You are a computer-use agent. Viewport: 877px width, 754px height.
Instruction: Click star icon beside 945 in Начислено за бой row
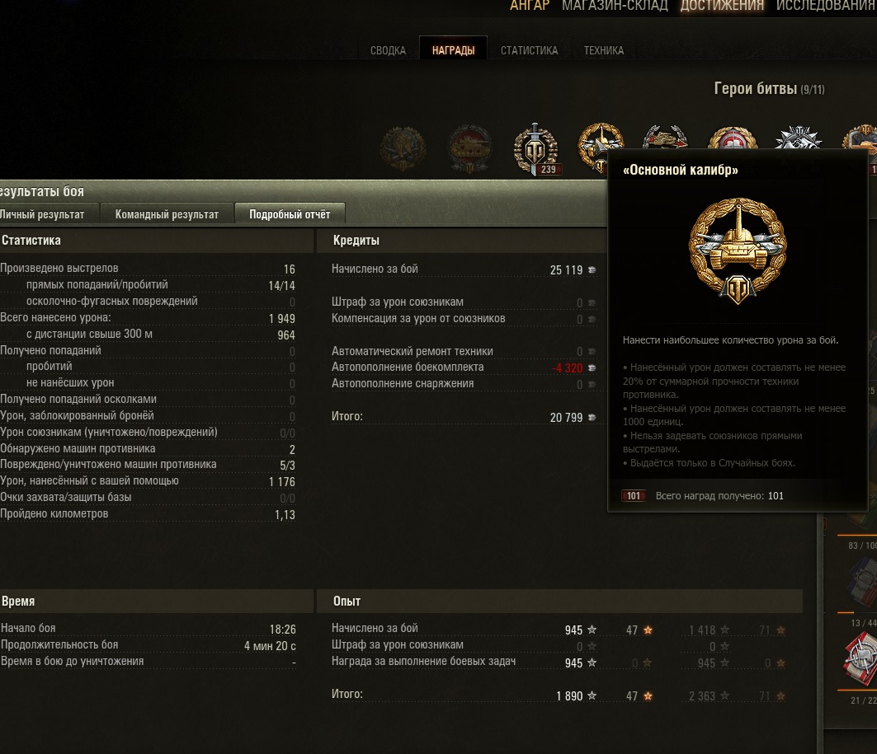point(592,630)
